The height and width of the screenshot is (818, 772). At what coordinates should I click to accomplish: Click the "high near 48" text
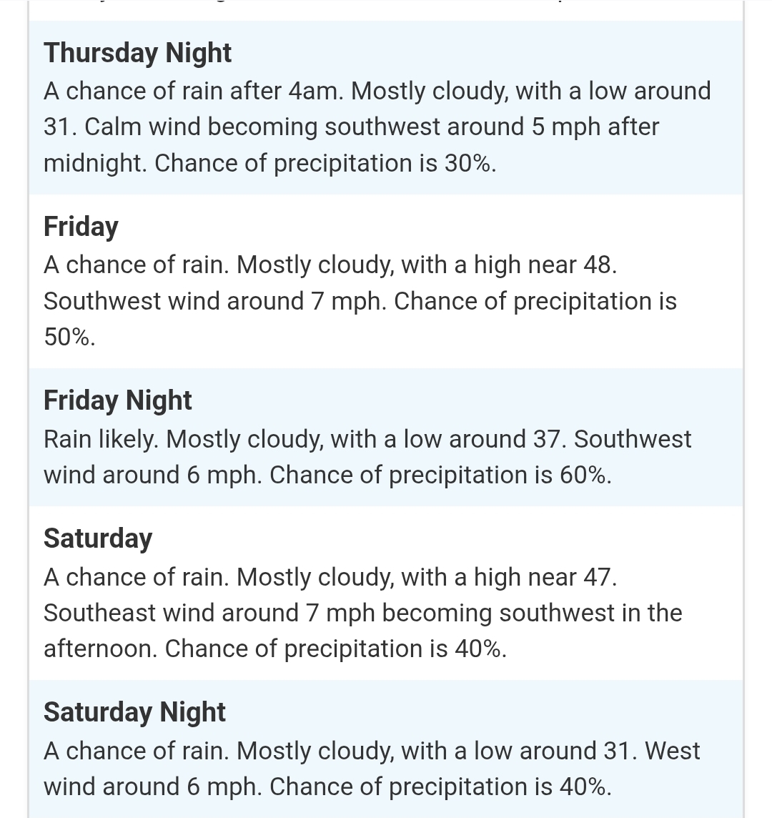(x=543, y=265)
